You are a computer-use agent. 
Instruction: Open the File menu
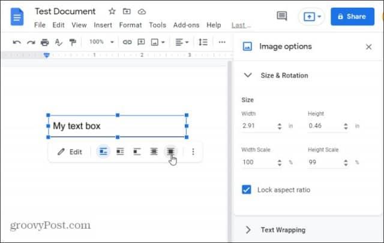pos(40,25)
